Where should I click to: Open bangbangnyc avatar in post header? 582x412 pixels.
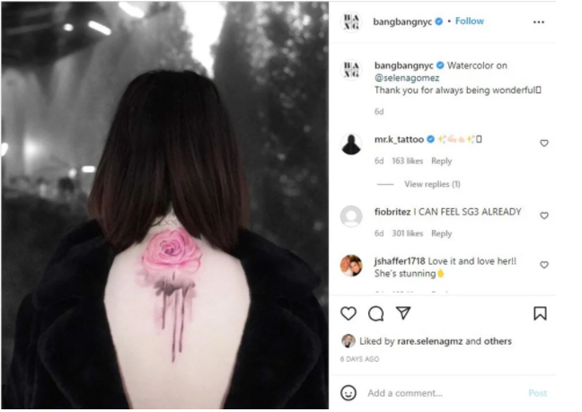pos(351,22)
